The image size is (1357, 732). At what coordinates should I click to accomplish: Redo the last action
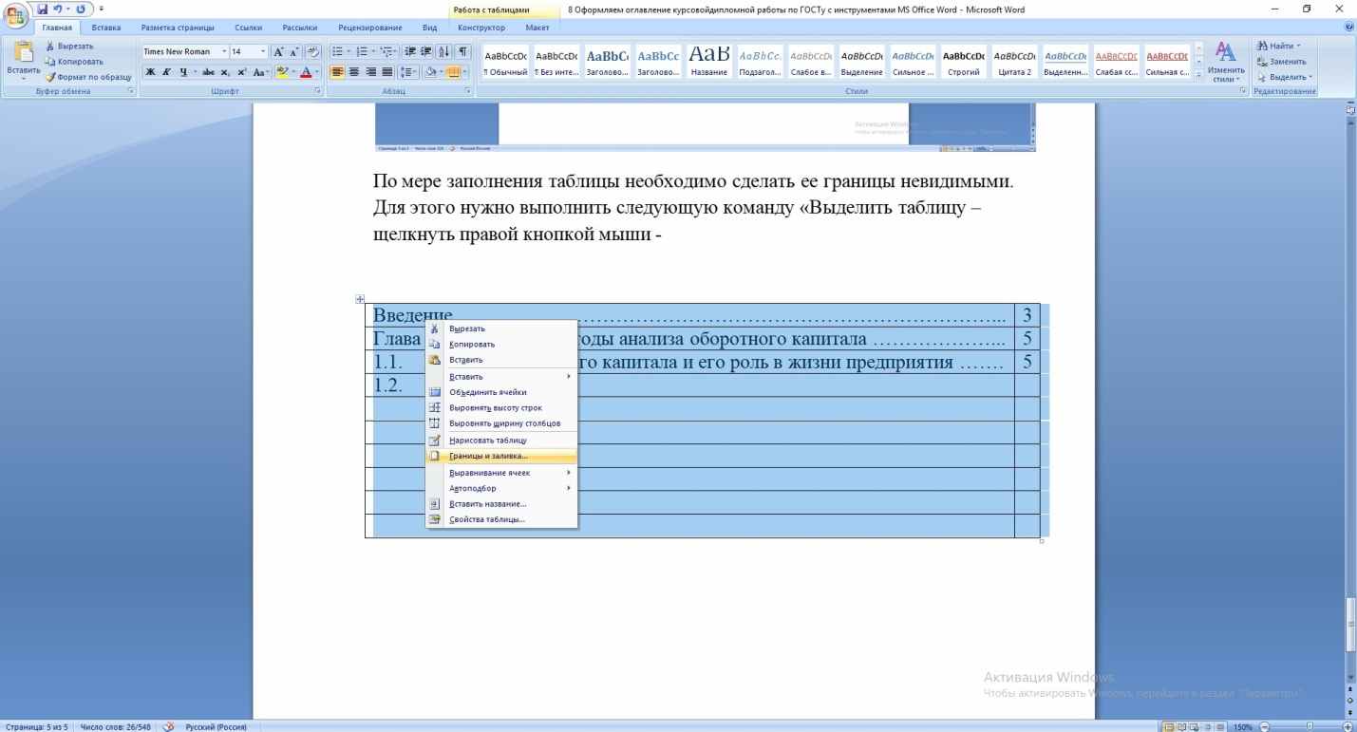pyautogui.click(x=79, y=9)
